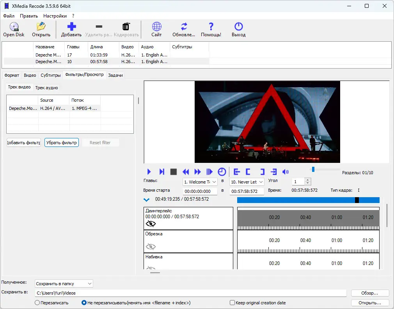Select the Перезаписать radio button
The height and width of the screenshot is (309, 394).
click(x=37, y=303)
